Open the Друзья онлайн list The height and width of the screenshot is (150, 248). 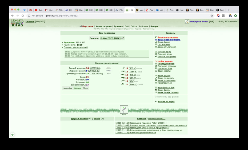click(79, 119)
